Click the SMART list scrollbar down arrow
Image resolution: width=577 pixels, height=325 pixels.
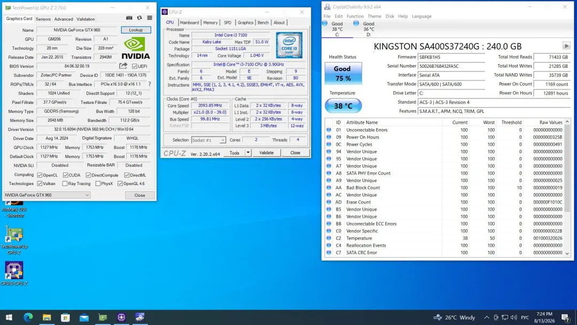pos(567,253)
